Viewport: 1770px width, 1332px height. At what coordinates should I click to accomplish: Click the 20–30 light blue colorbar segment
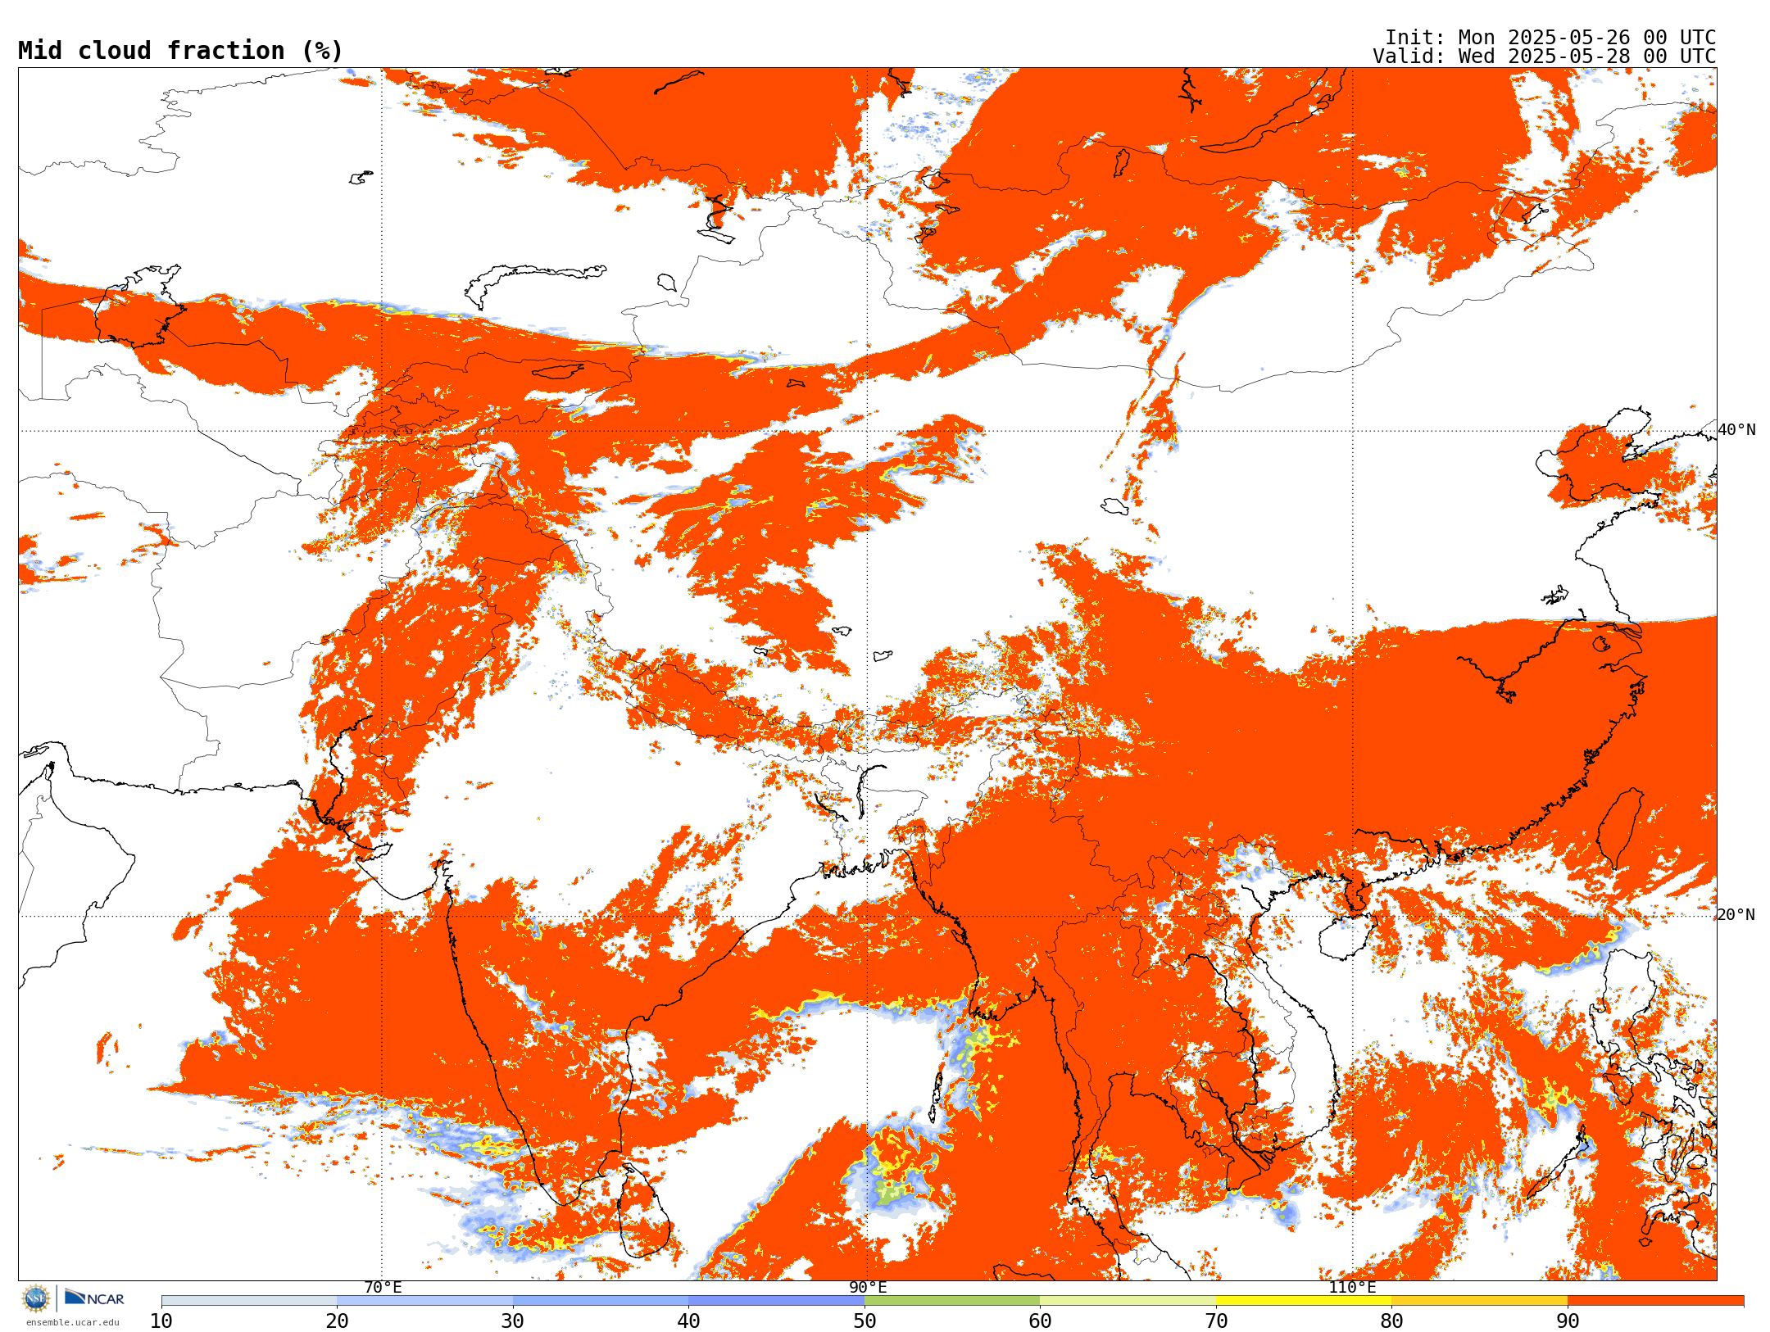(424, 1301)
